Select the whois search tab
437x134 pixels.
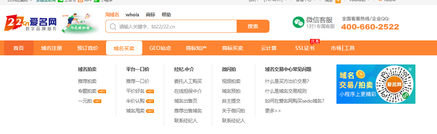(132, 15)
